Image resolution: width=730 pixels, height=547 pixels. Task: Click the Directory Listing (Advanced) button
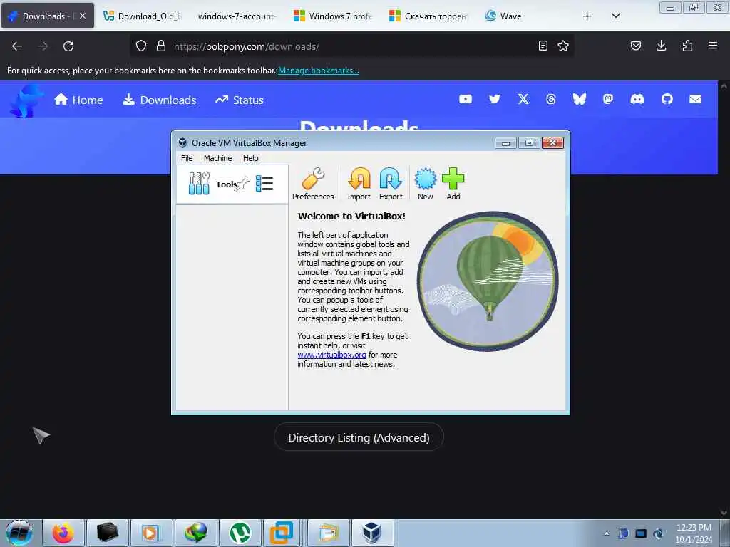pyautogui.click(x=359, y=437)
